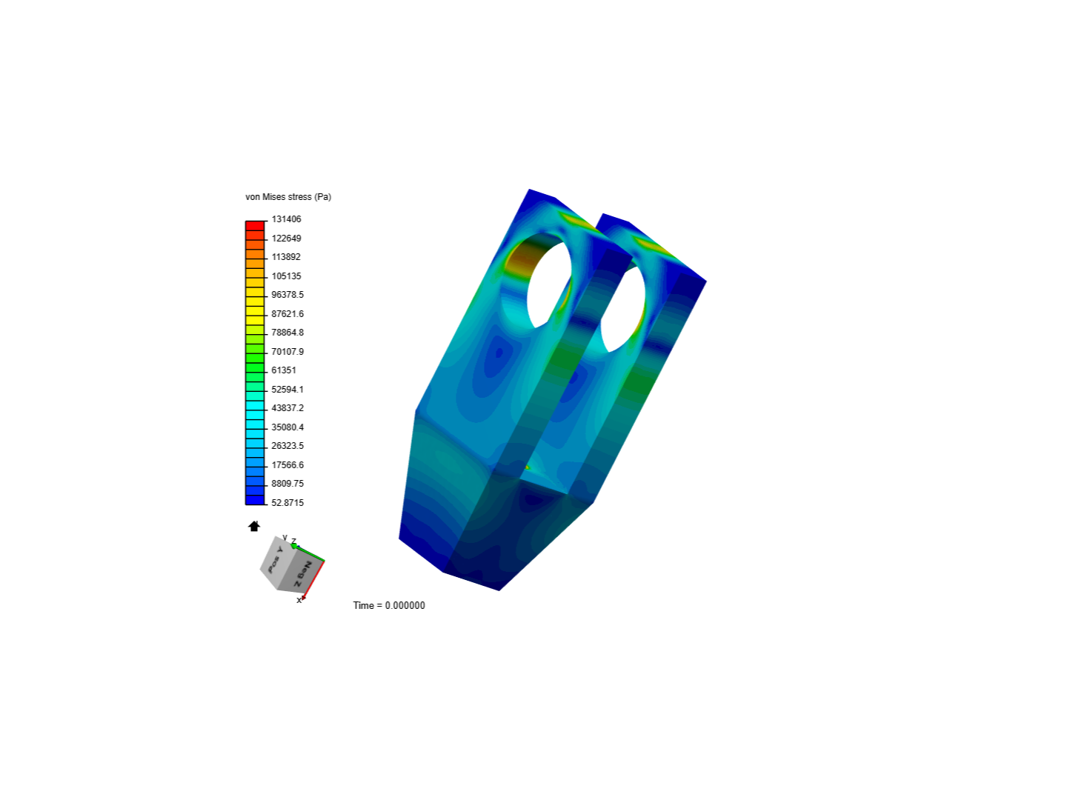Click the maximum legend value 131406
Viewport: 1067px width, 800px height.
click(x=286, y=219)
